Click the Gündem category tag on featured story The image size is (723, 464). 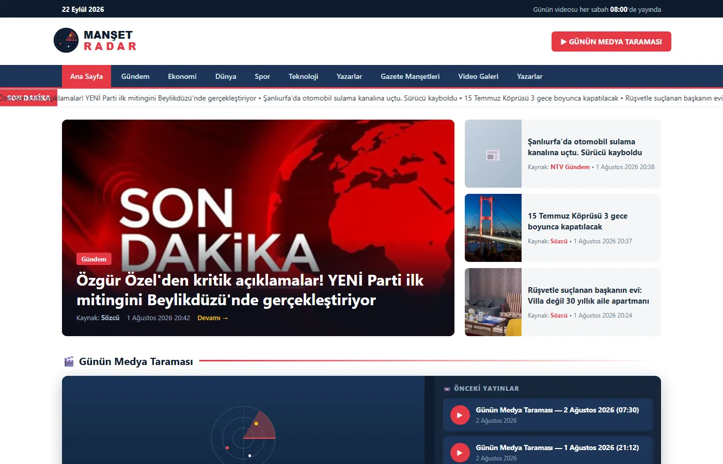pos(94,259)
